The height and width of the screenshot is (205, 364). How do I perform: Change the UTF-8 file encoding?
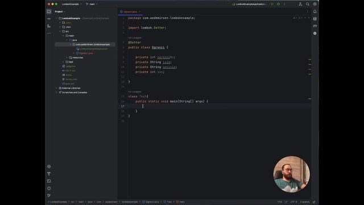point(293,202)
